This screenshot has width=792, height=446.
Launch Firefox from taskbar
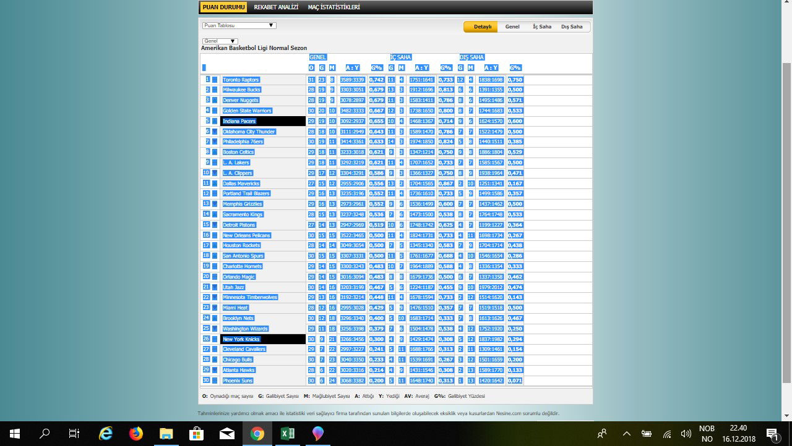[x=136, y=434]
